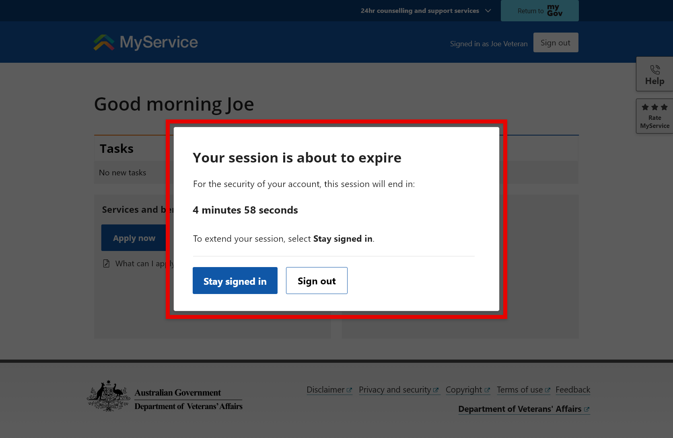
Task: Open the Feedback footer link
Action: [x=573, y=390]
